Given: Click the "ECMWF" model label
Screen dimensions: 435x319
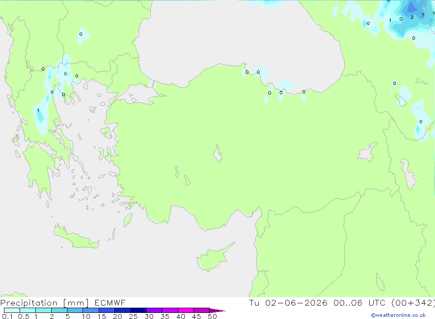Looking at the screenshot, I should point(110,302).
